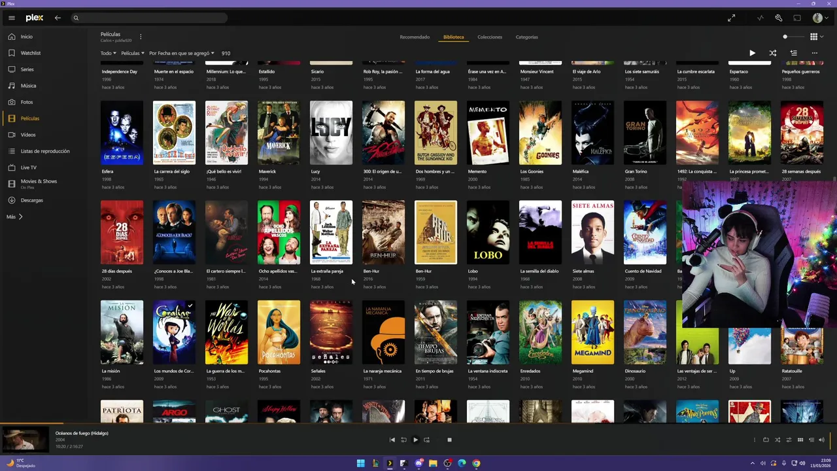Click the Siete almas title link
837x471 pixels.
click(583, 271)
